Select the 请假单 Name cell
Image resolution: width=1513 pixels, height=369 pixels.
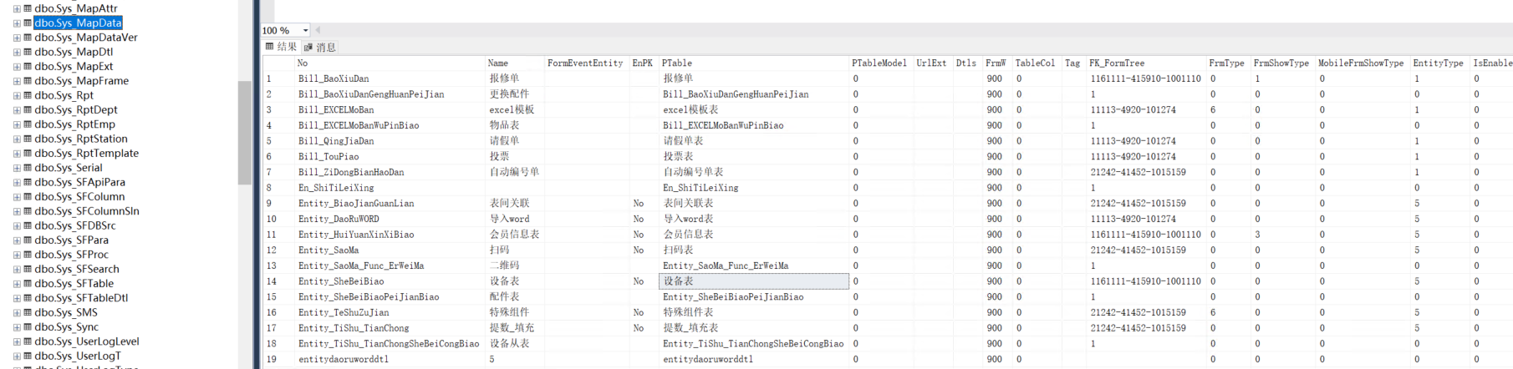pyautogui.click(x=515, y=141)
